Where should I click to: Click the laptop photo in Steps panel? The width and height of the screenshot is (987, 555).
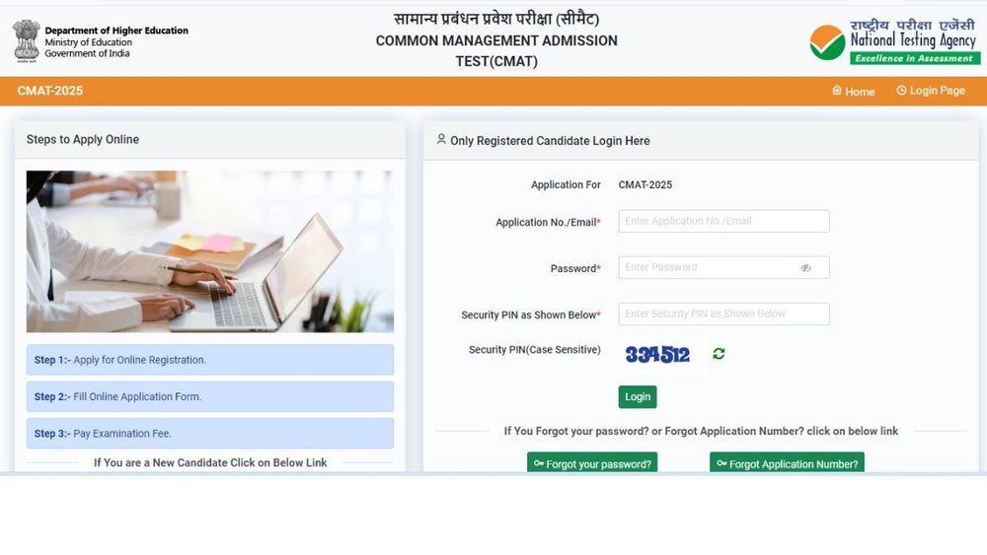[x=210, y=251]
